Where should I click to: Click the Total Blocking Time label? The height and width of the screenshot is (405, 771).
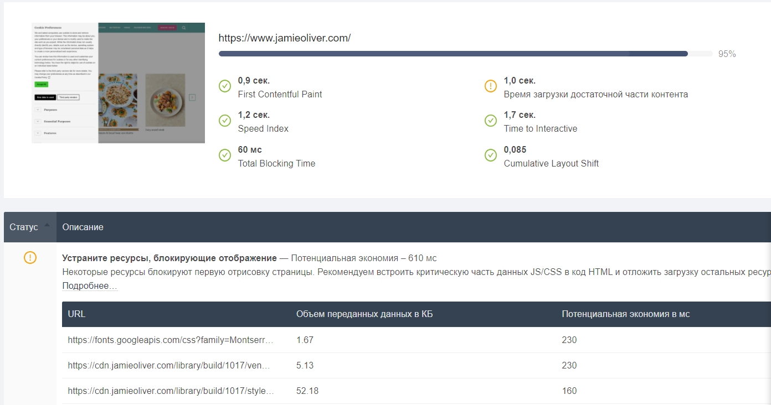[x=276, y=163]
